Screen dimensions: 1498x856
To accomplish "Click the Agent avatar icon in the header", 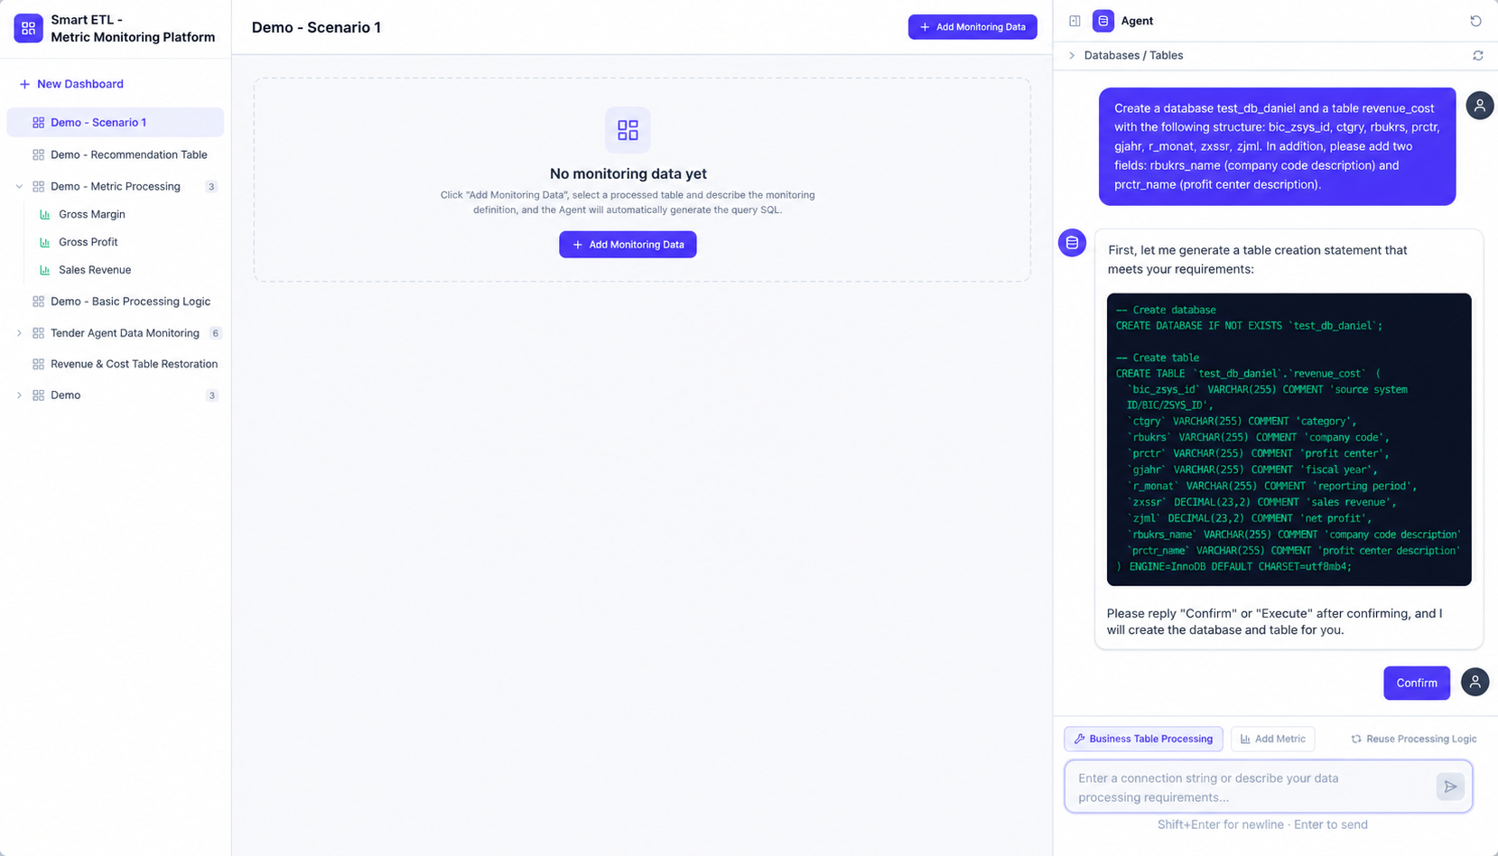I will coord(1103,21).
